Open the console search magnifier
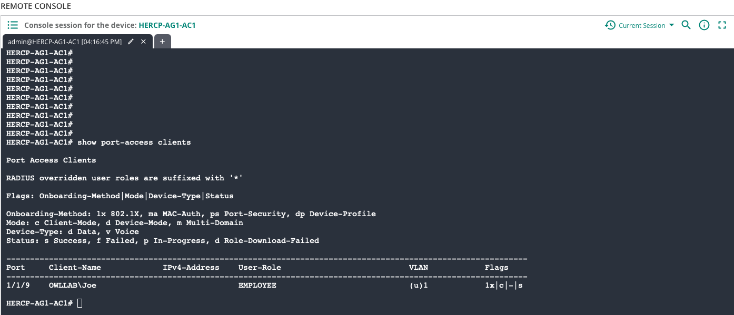Viewport: 734px width, 315px height. (x=686, y=25)
